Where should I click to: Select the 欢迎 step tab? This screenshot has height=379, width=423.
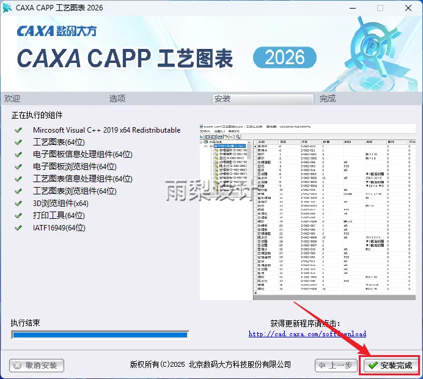click(x=12, y=98)
